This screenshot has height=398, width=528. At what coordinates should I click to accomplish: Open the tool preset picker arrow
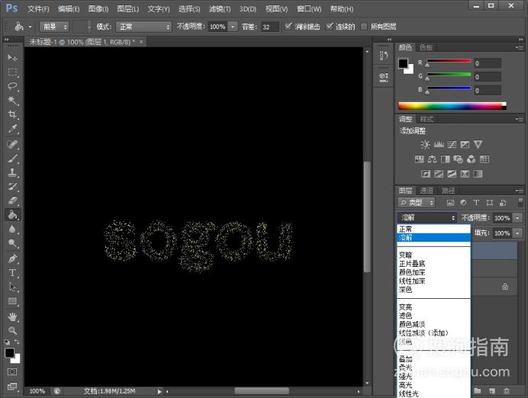pyautogui.click(x=31, y=27)
